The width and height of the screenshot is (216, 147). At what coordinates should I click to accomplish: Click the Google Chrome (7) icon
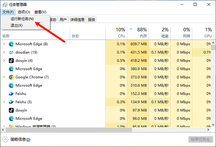coord(12,77)
